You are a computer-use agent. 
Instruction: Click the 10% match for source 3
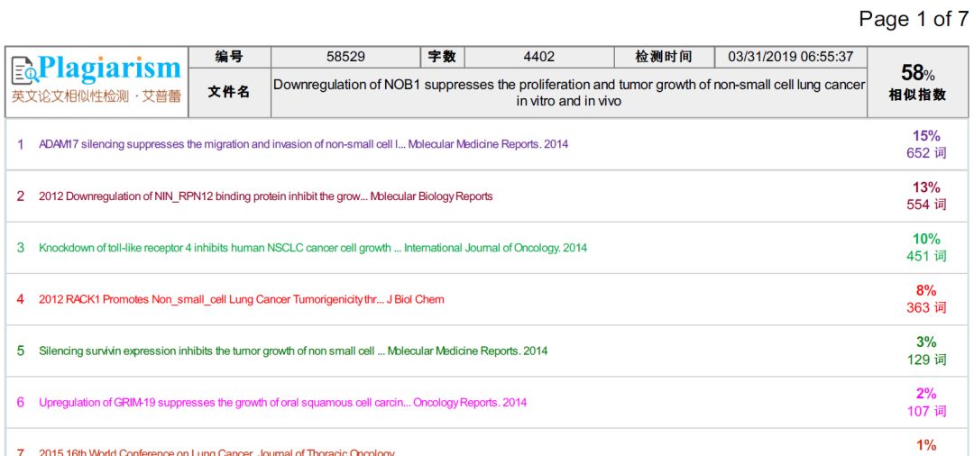[925, 239]
